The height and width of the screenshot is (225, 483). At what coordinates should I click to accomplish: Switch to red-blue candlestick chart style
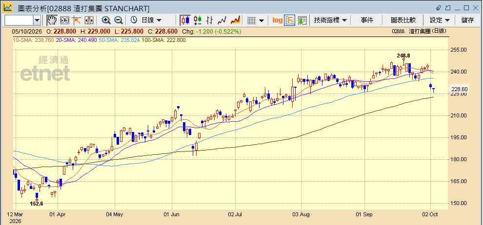pos(185,20)
